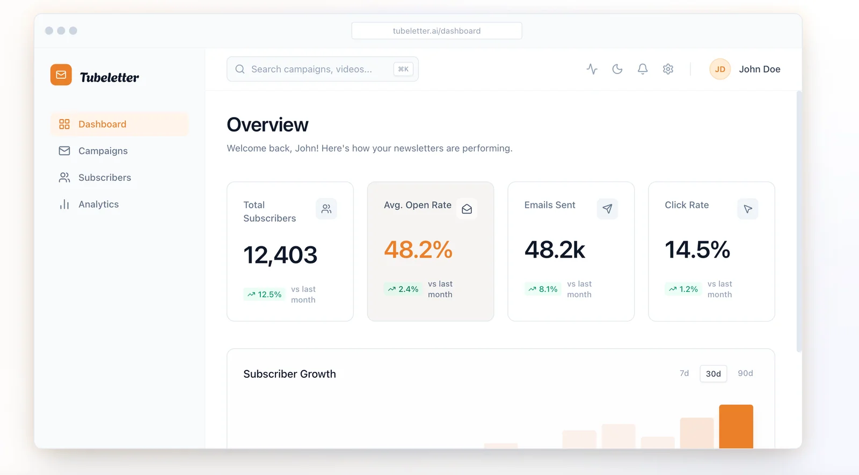The width and height of the screenshot is (859, 475).
Task: Click the tallest orange bar in chart
Action: click(736, 426)
